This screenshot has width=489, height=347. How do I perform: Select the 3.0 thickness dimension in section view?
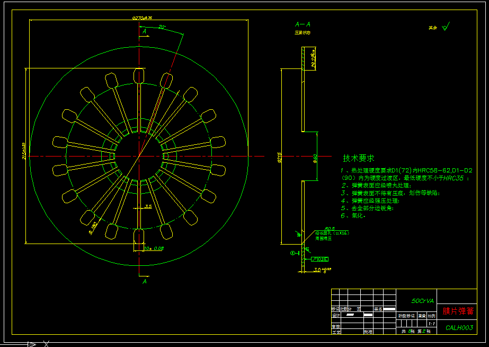click(x=322, y=270)
